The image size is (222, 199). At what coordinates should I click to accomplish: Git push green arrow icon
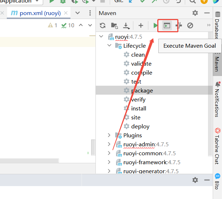(154, 1)
